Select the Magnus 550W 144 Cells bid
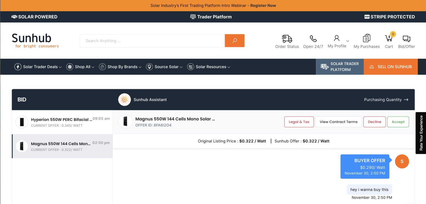 coord(62,146)
